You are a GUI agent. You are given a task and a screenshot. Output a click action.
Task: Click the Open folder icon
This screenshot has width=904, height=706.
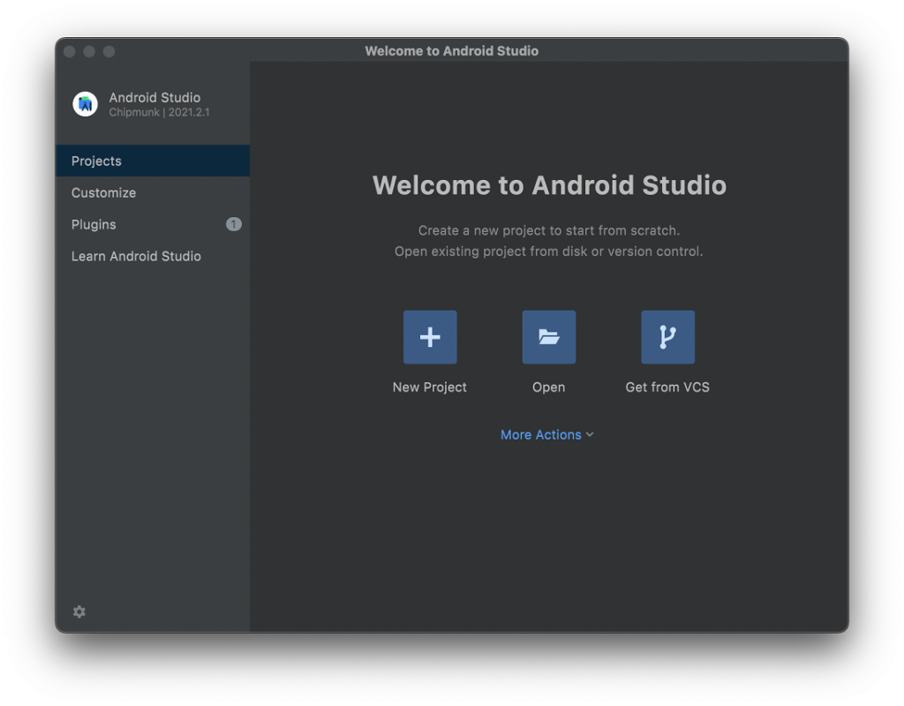548,337
